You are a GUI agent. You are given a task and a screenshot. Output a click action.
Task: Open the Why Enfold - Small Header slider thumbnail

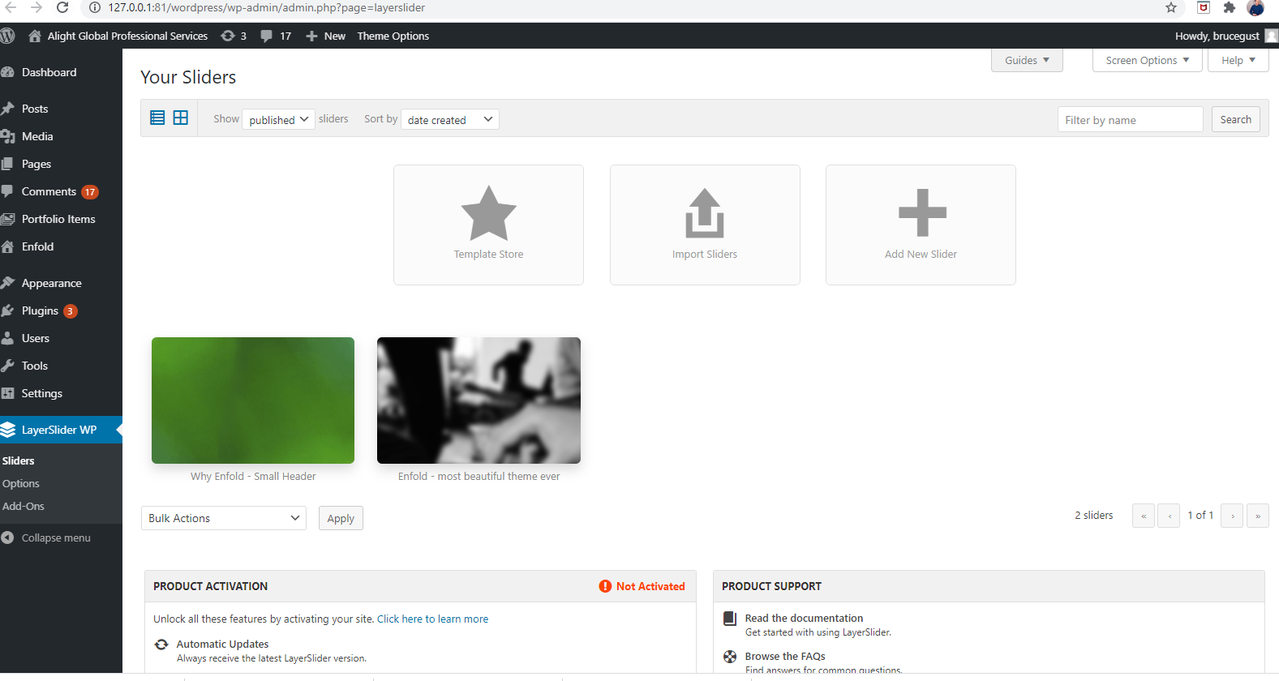tap(253, 400)
